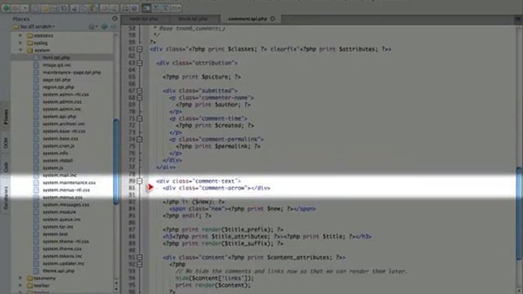Screen dimensions: 523x294
Task: Click the New File toolbar icon
Action: pos(35,8)
